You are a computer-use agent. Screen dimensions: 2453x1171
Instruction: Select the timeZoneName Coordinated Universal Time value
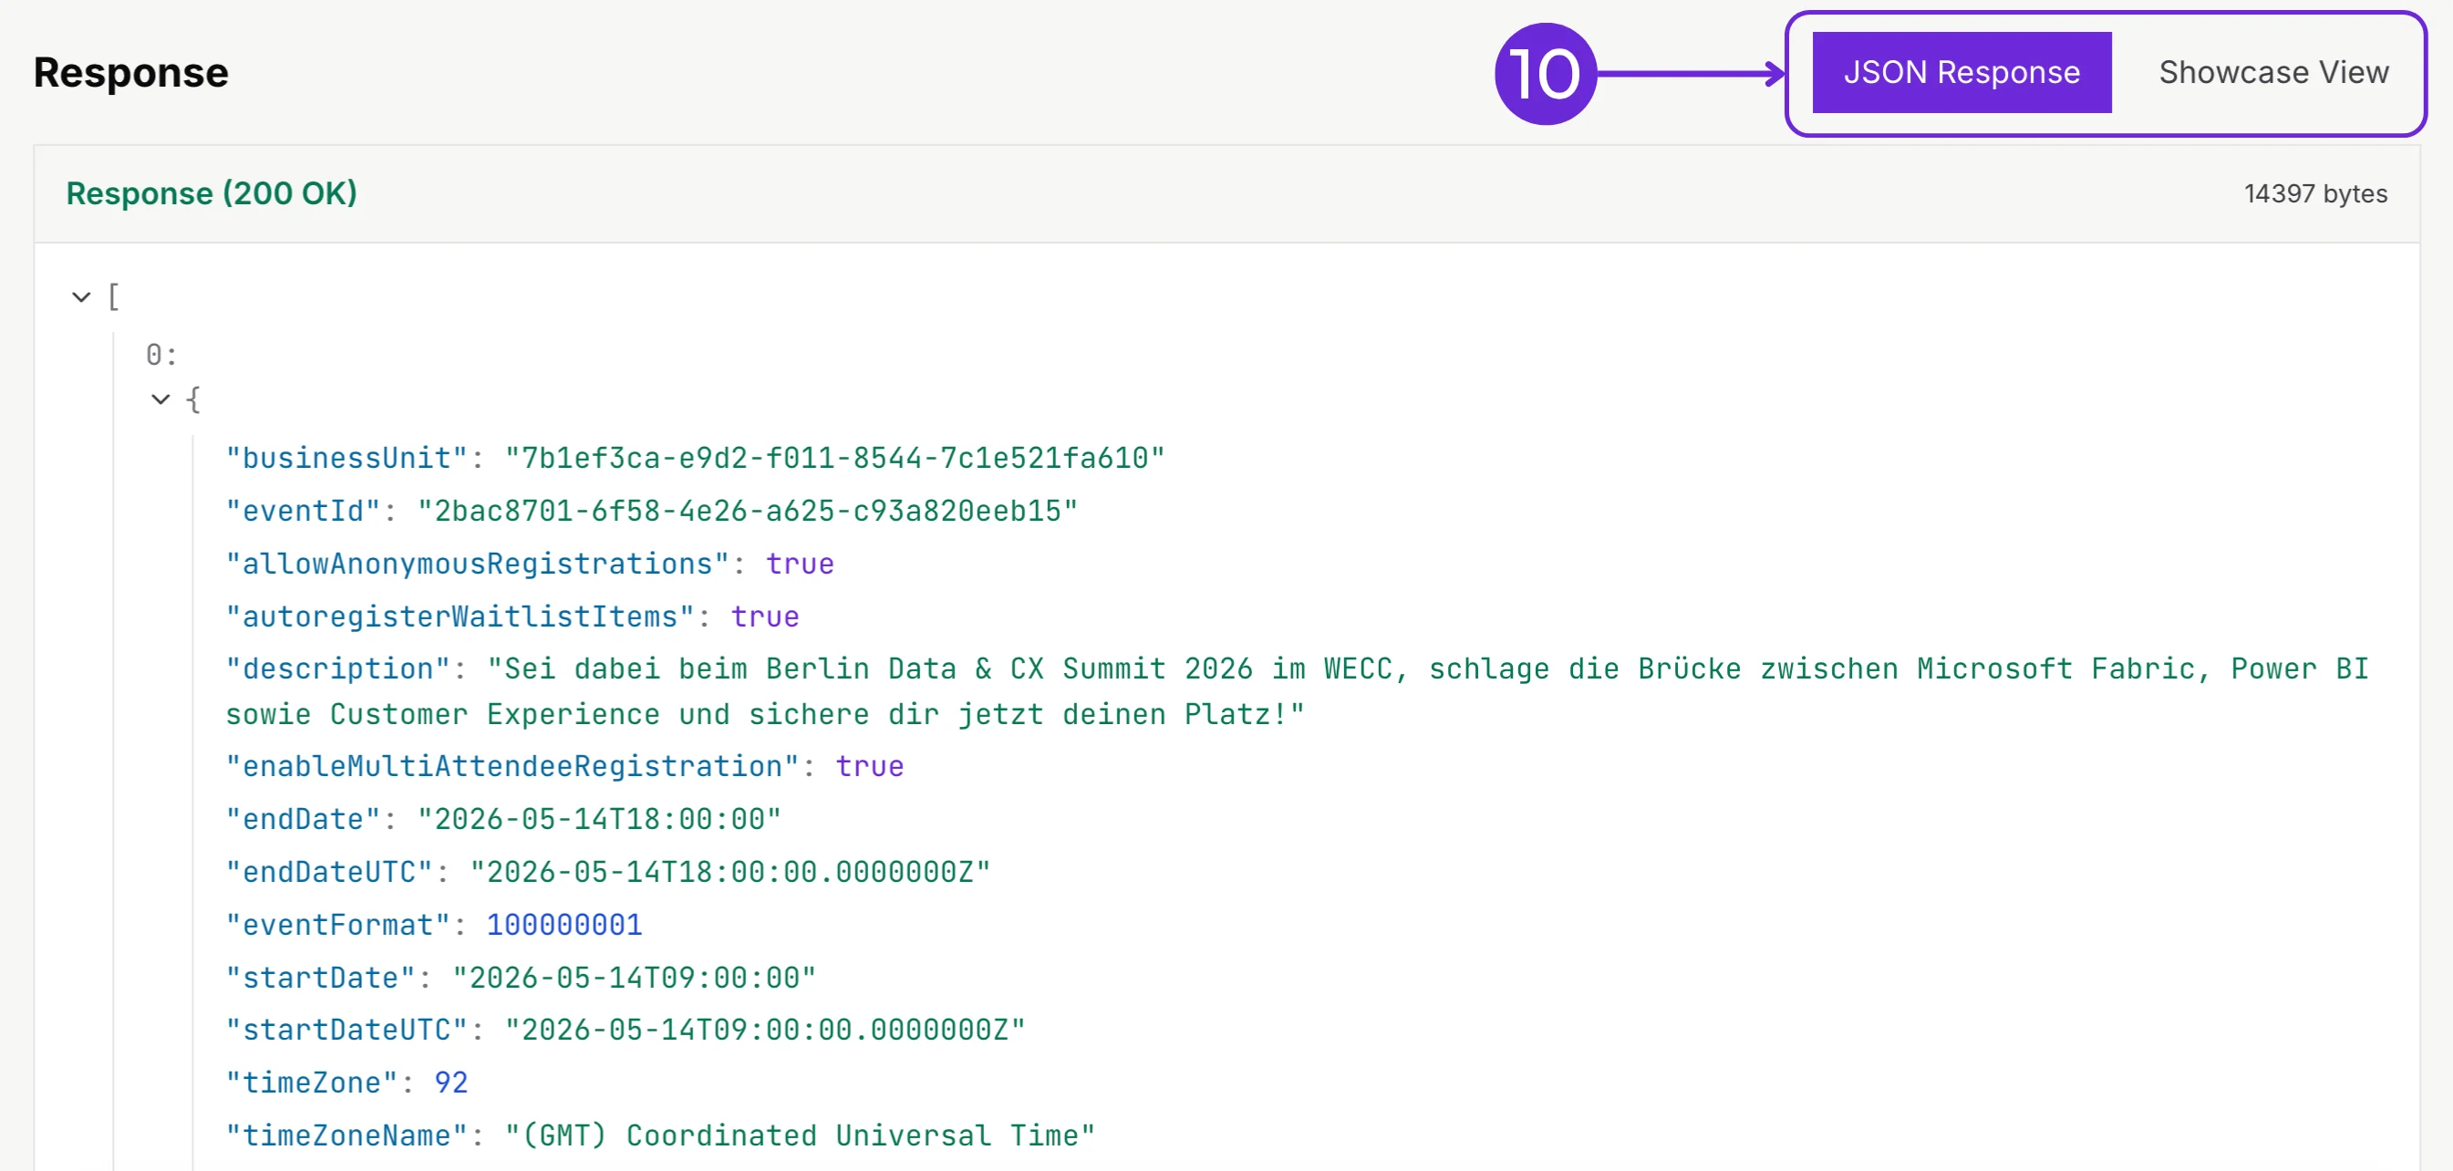pyautogui.click(x=800, y=1135)
